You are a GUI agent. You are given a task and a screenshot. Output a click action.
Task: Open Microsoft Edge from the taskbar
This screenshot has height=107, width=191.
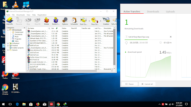pyautogui.click(x=17, y=104)
